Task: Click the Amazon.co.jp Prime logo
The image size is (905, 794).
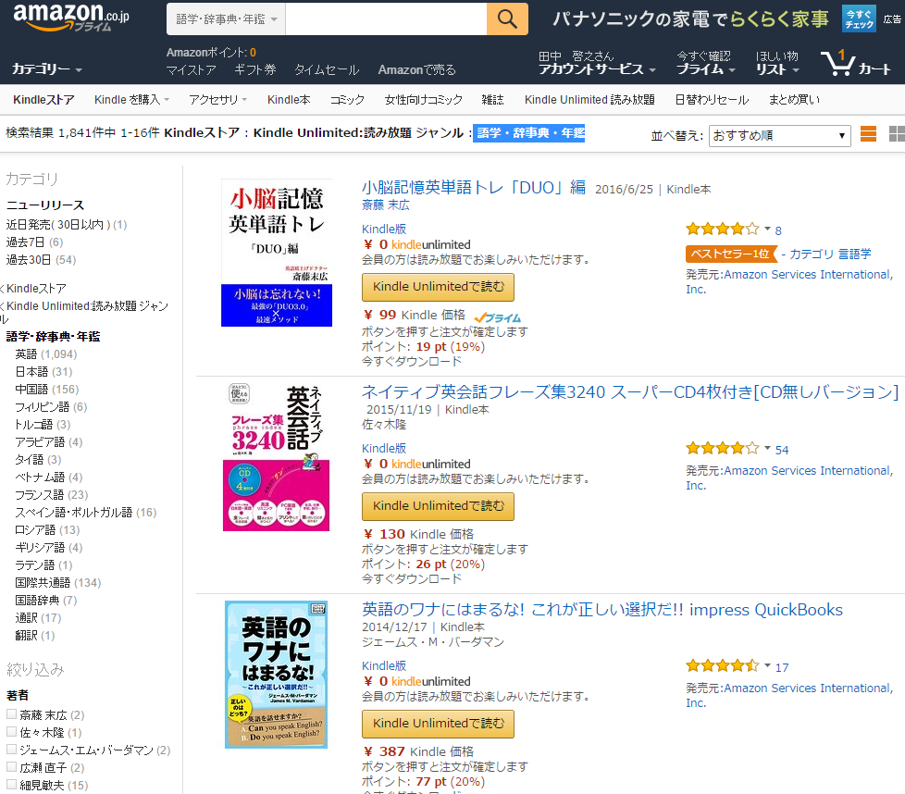Action: pos(71,18)
